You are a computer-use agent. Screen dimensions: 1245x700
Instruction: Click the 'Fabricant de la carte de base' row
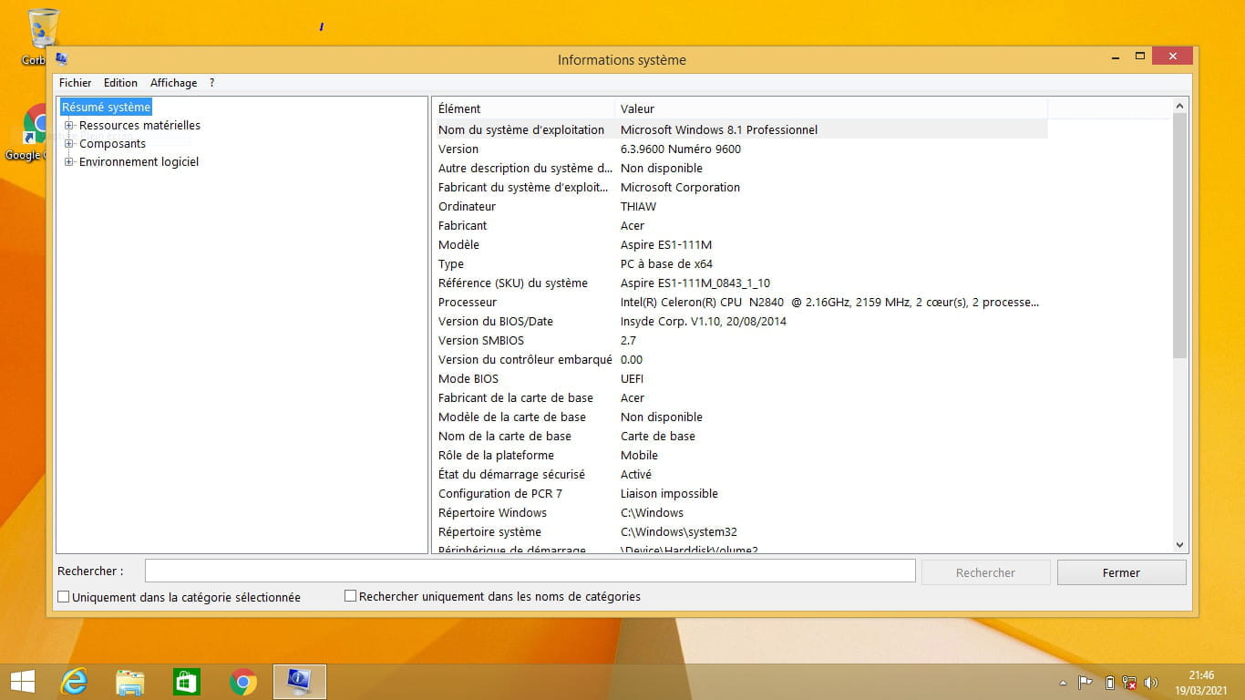point(742,397)
